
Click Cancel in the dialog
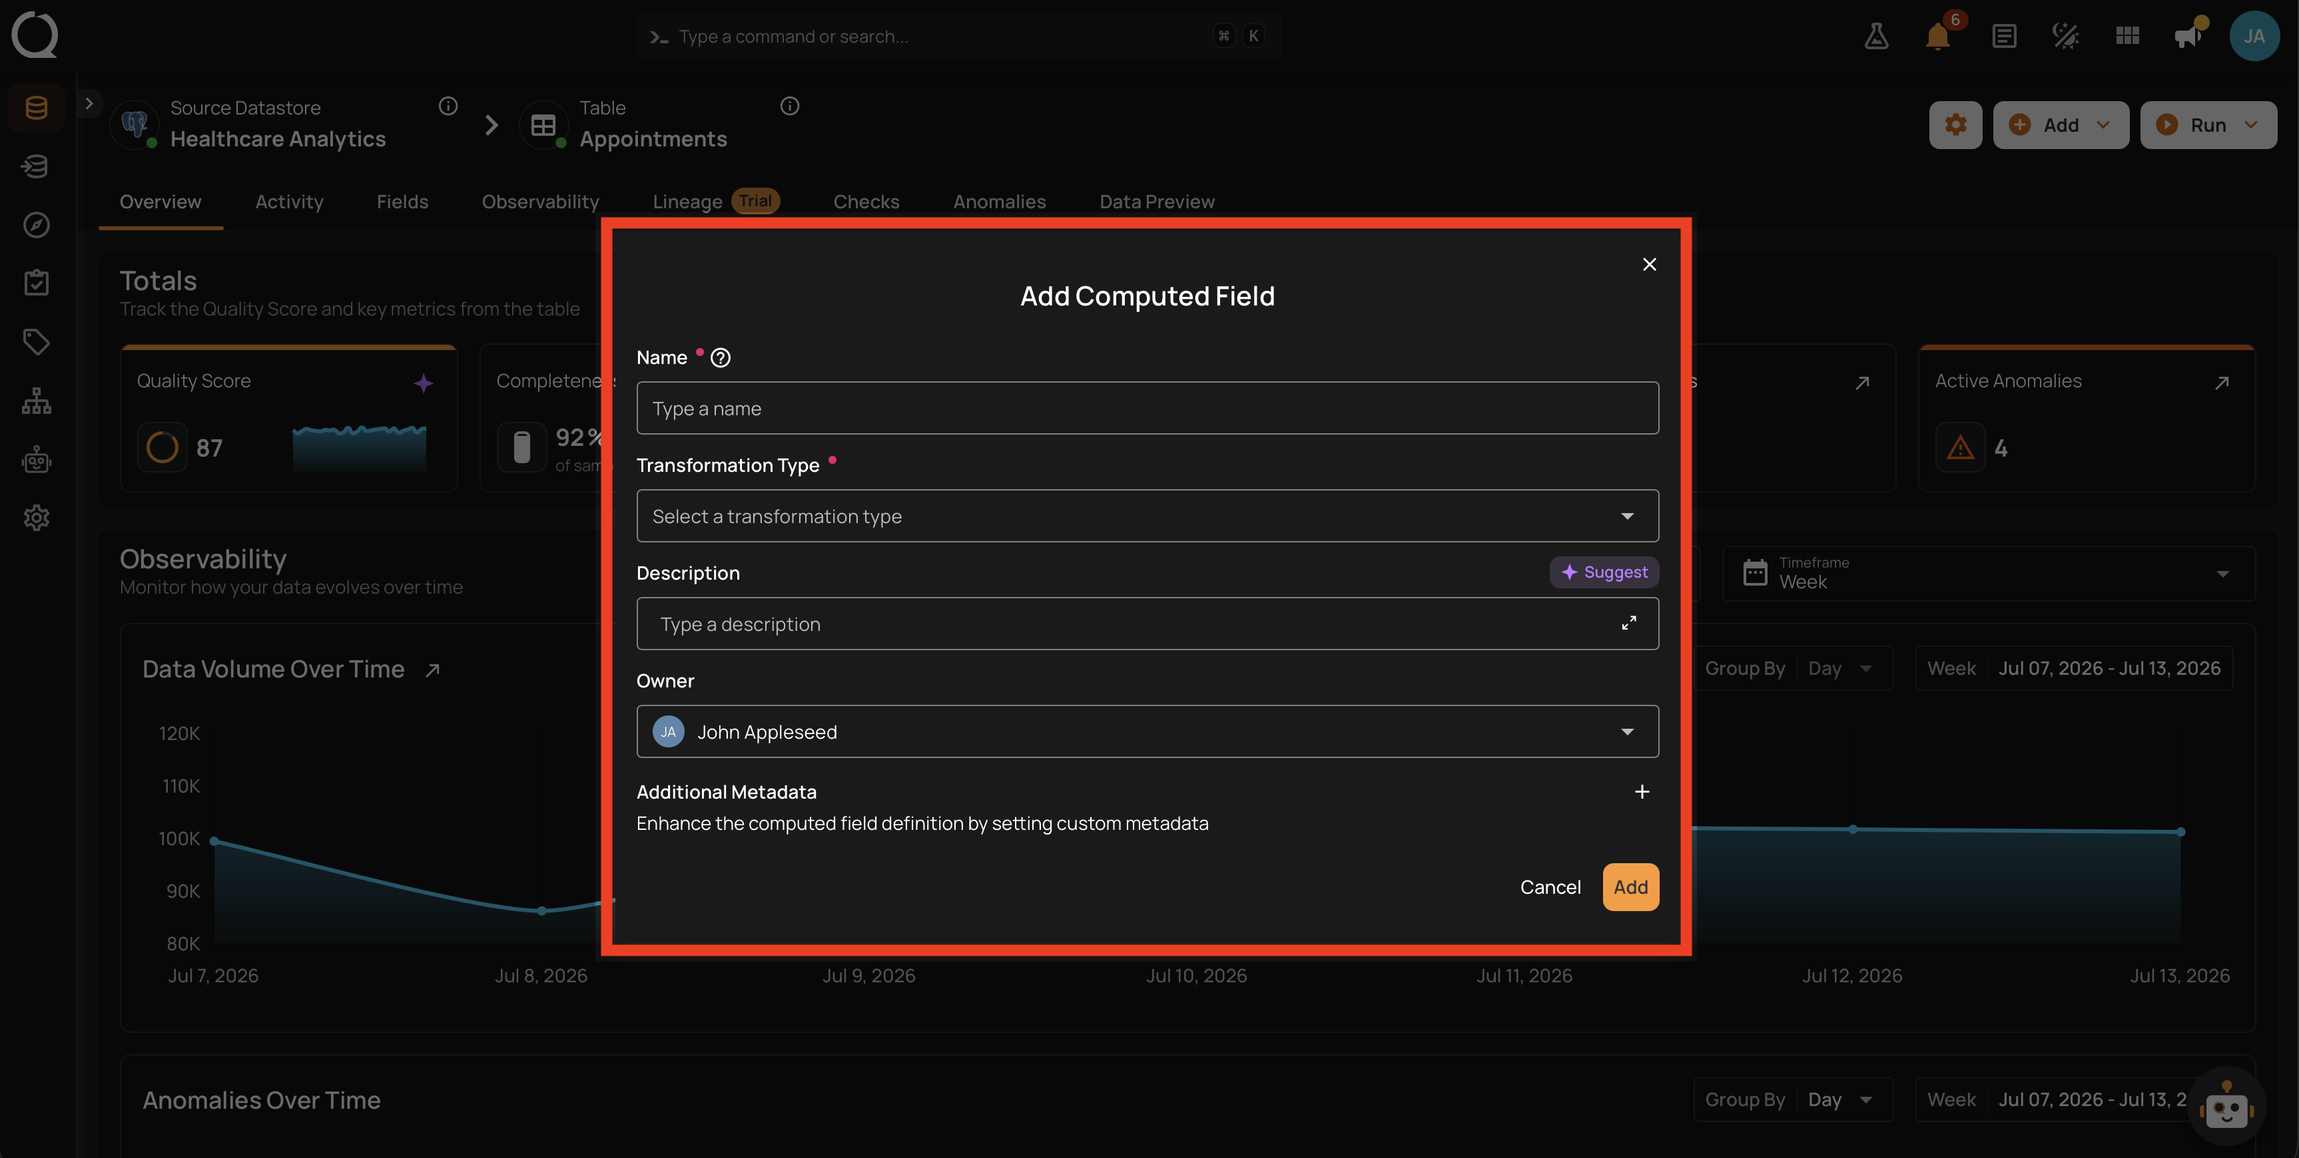coord(1550,886)
